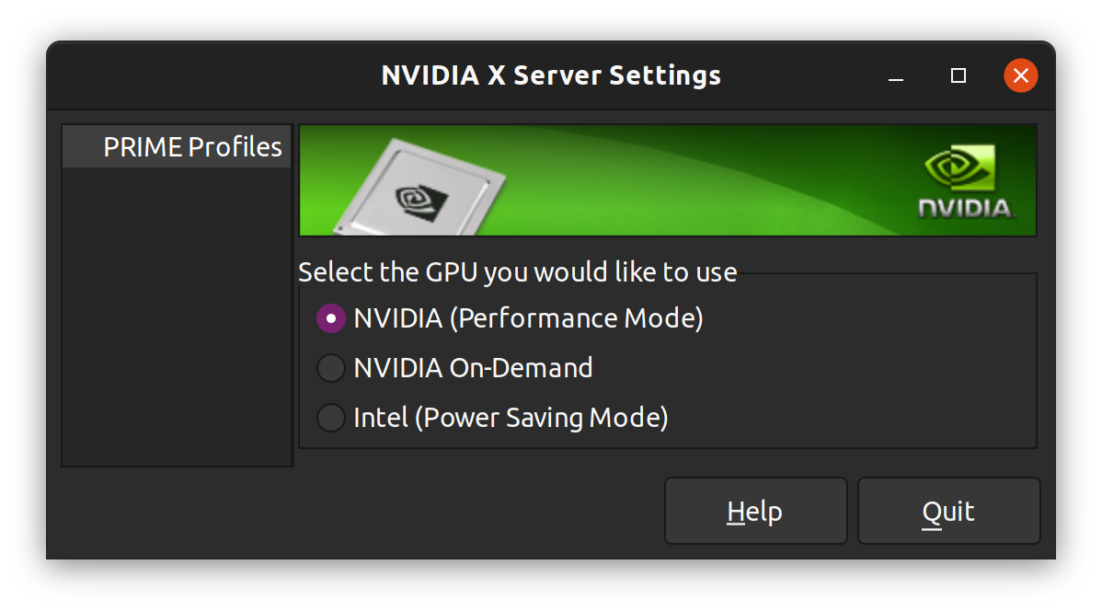Close the window with the orange X
This screenshot has height=611, width=1102.
point(1020,75)
